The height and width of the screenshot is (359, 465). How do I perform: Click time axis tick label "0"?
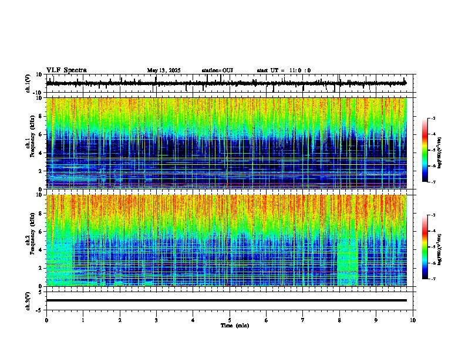pyautogui.click(x=46, y=320)
